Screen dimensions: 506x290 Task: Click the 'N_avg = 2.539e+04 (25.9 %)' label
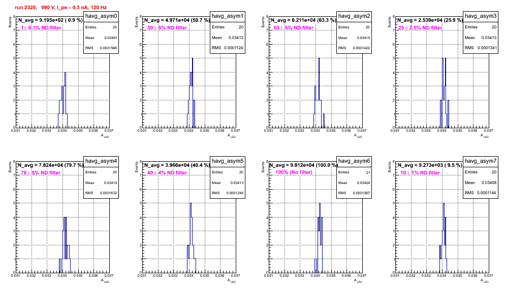[x=429, y=20]
